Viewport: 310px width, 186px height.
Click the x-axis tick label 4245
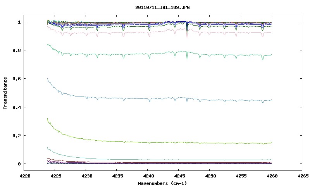(x=179, y=176)
